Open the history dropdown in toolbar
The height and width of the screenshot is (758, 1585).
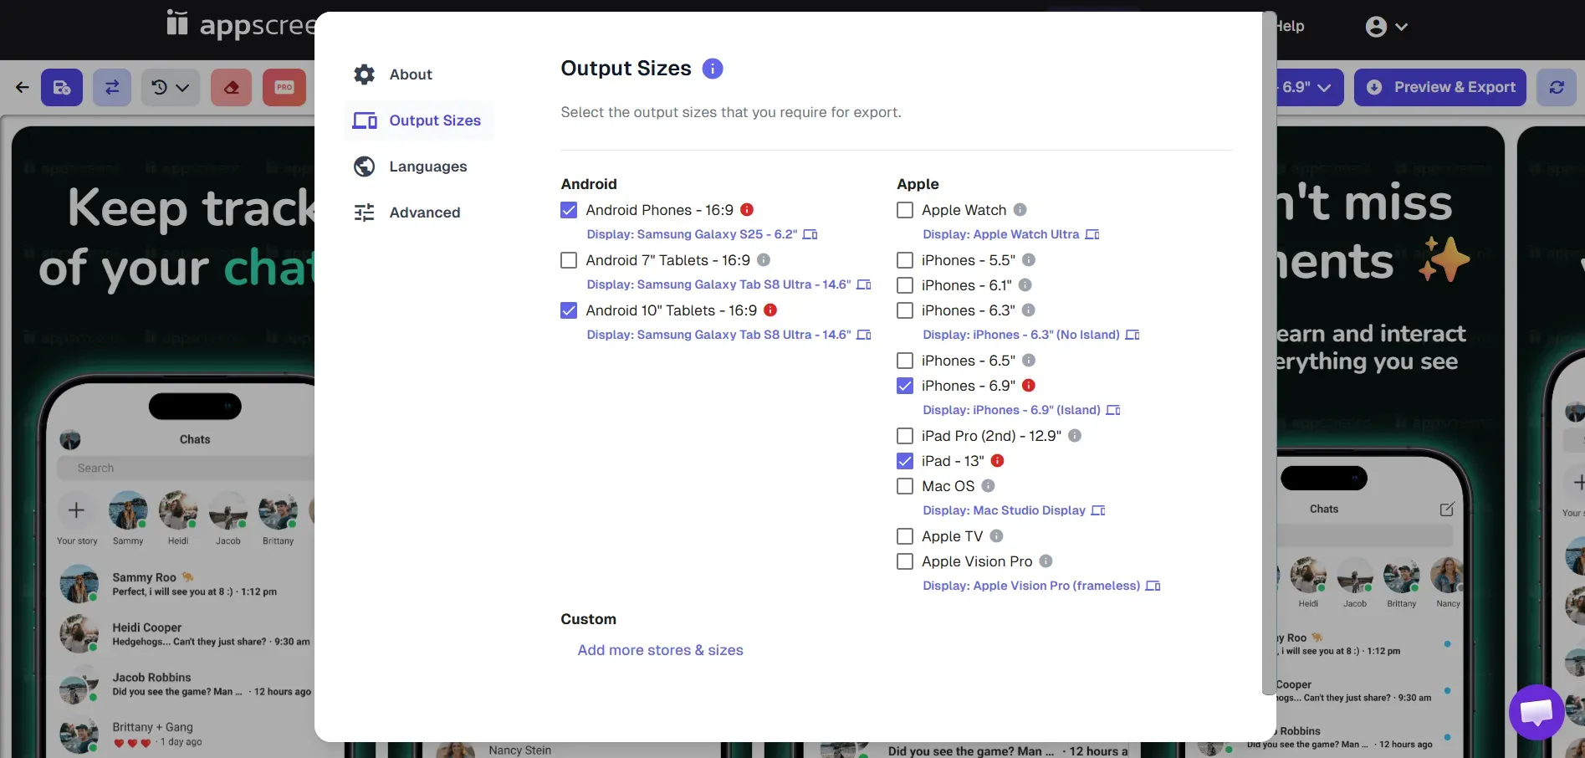tap(170, 87)
